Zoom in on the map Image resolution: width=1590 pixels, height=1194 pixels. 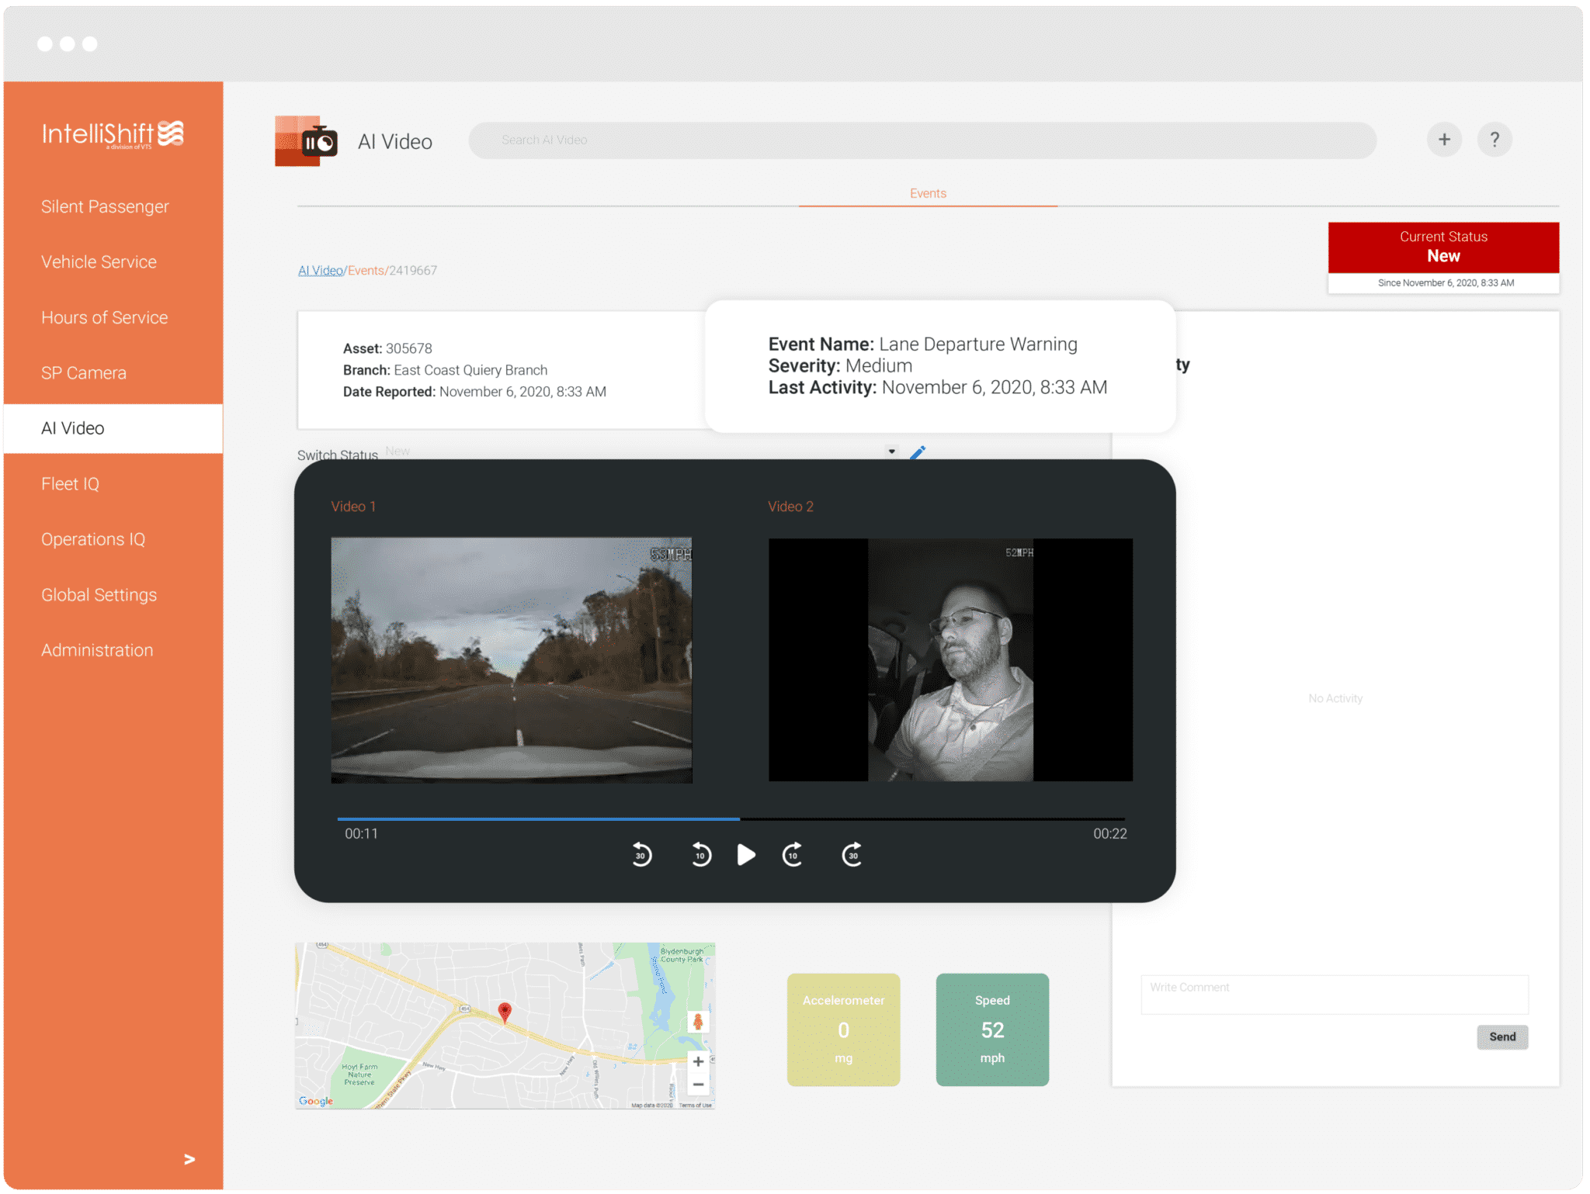click(697, 1061)
